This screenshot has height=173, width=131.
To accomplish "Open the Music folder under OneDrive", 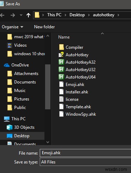I will tap(16, 91).
